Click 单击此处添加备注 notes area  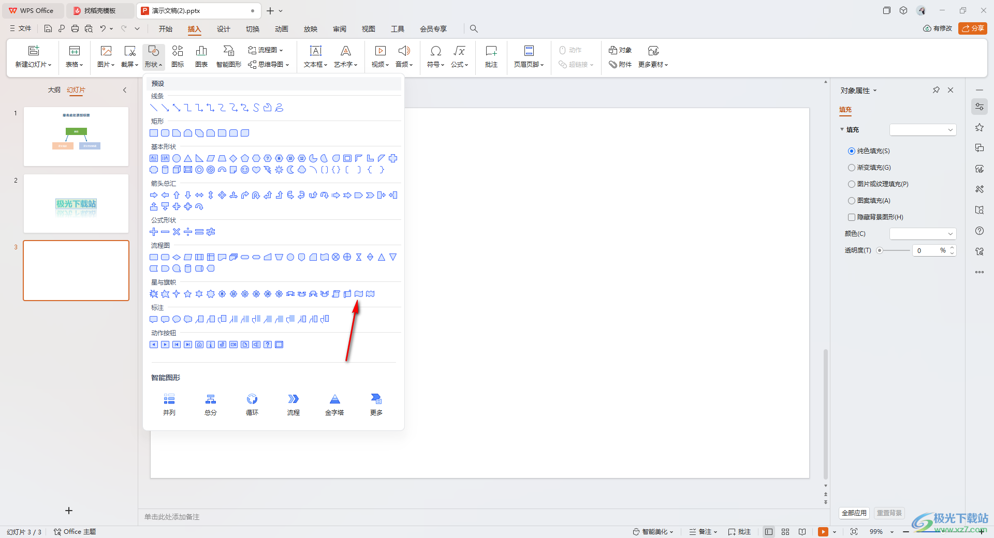[172, 517]
